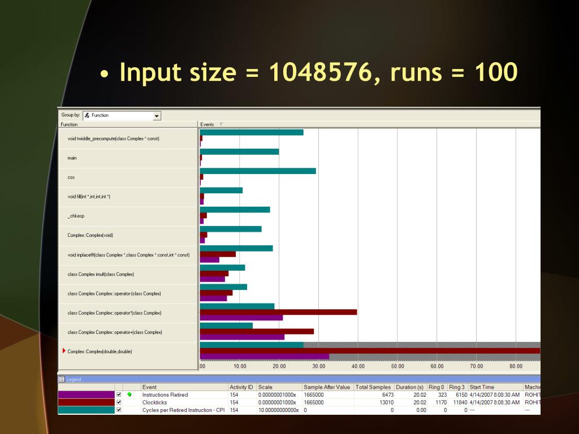Click the Group by Function combo box
The height and width of the screenshot is (434, 579).
122,116
